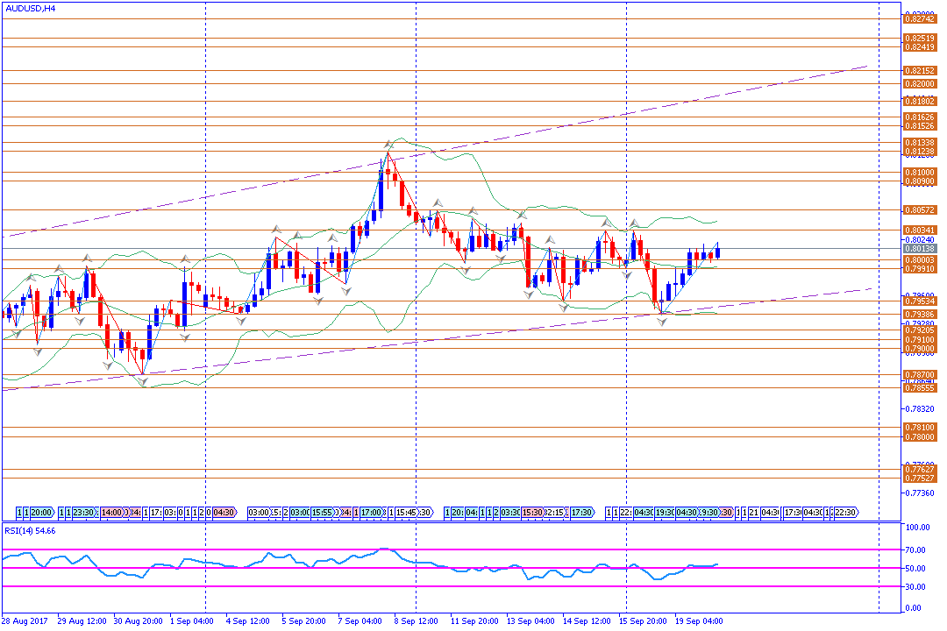Select the 0.81526 price level label
Image resolution: width=947 pixels, height=631 pixels.
920,126
